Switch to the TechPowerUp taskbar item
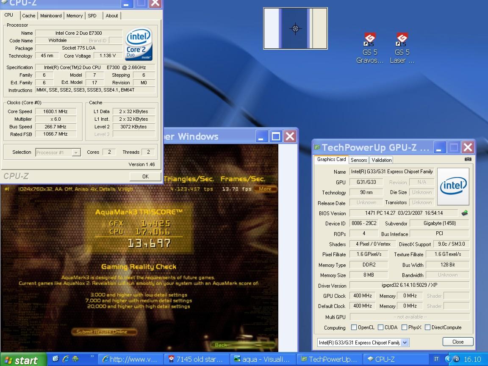Viewport: 488px width, 366px height. pyautogui.click(x=330, y=360)
